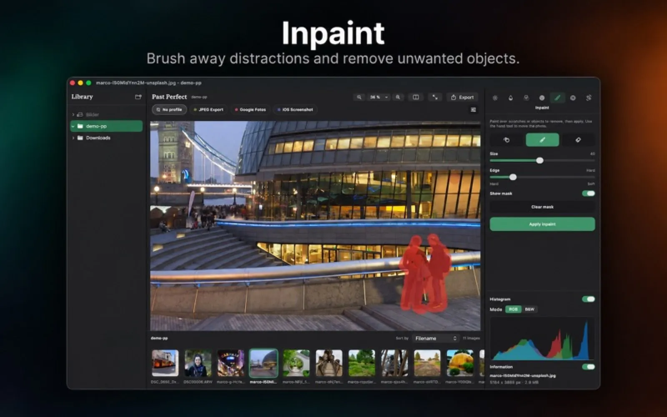
Task: Open the yellow dome thumbnail in filmstrip
Action: click(x=460, y=363)
